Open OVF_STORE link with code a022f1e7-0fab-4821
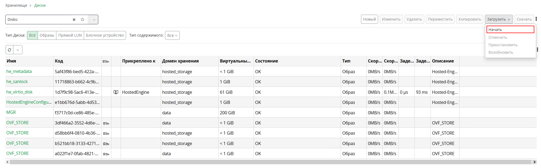The width and height of the screenshot is (541, 168). [18, 153]
